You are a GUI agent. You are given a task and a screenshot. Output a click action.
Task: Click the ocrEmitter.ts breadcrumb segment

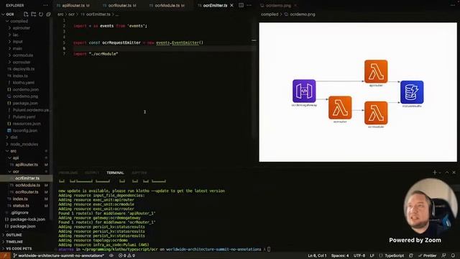pos(98,14)
